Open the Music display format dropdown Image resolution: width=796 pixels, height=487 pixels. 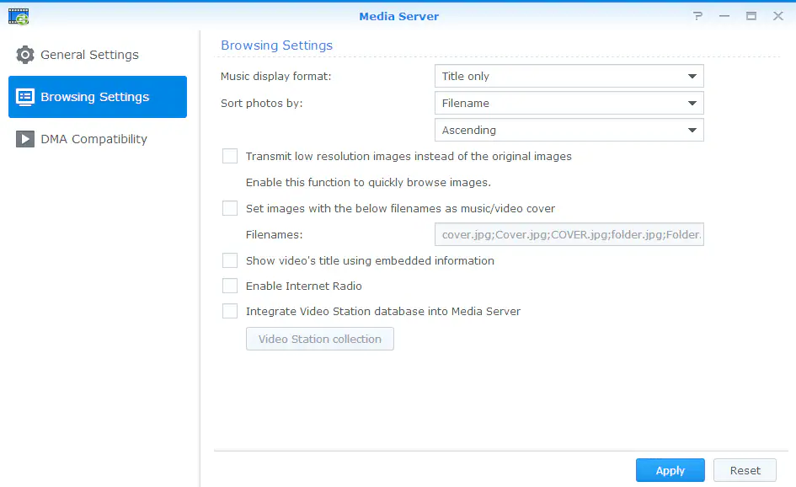(569, 76)
